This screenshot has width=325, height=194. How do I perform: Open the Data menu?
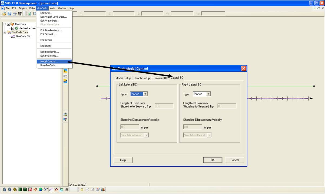tap(32, 8)
